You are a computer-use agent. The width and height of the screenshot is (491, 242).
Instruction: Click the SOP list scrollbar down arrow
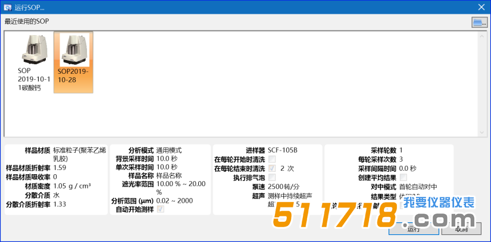(x=482, y=132)
